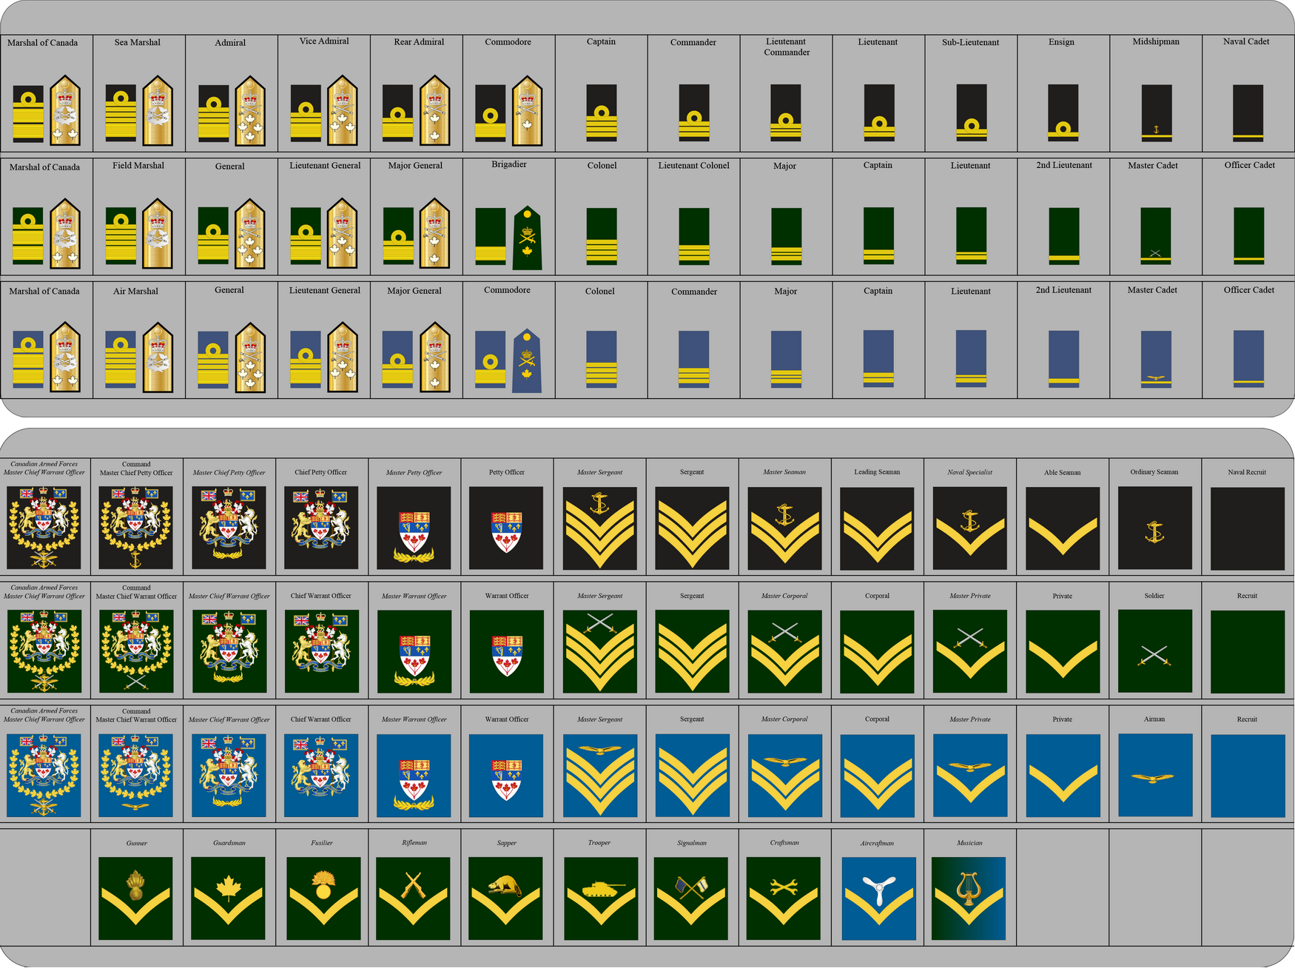Screen dimensions: 1295x971
Task: Click the Master Seaman anchor chevrons badge
Action: (784, 528)
